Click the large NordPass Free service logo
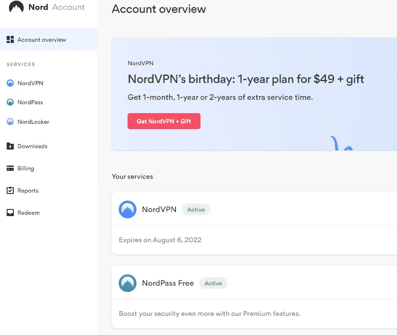 127,283
